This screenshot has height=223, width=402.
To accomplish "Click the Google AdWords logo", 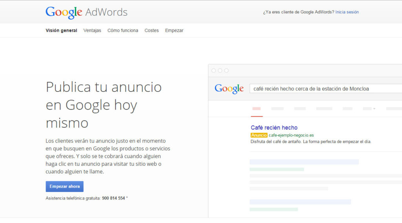I will pyautogui.click(x=86, y=12).
